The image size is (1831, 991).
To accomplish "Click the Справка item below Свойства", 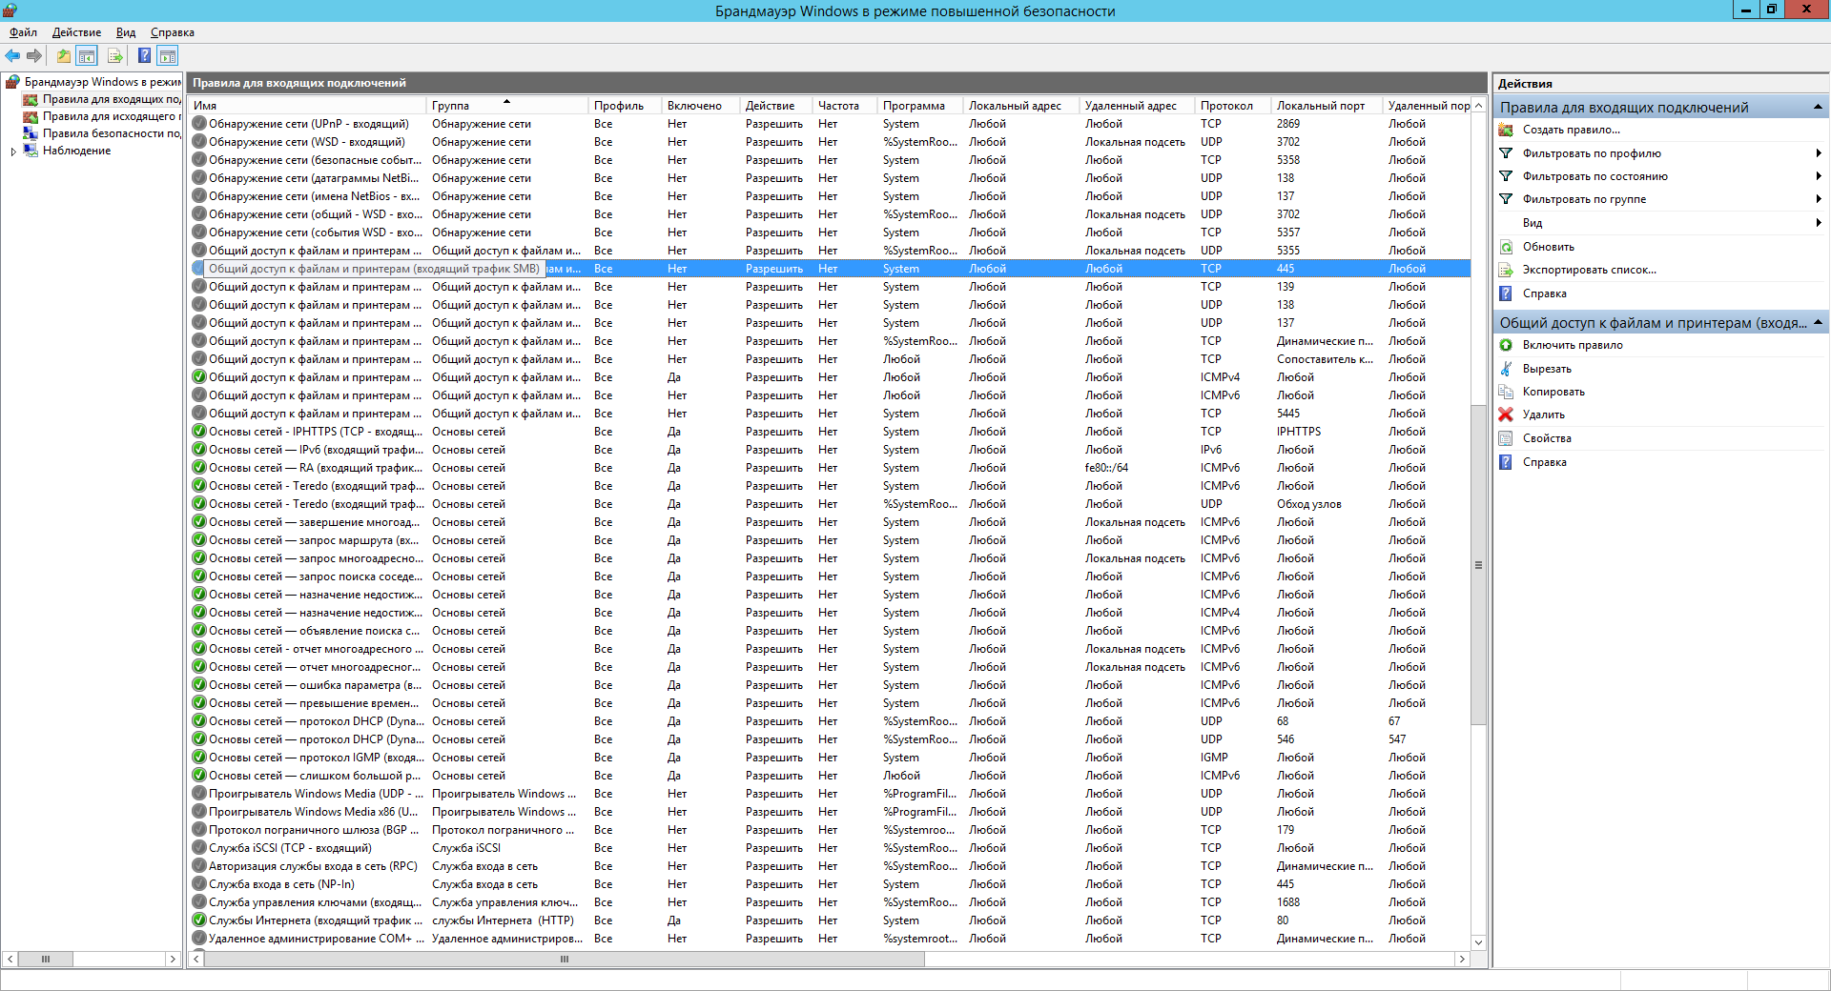I will 1545,462.
